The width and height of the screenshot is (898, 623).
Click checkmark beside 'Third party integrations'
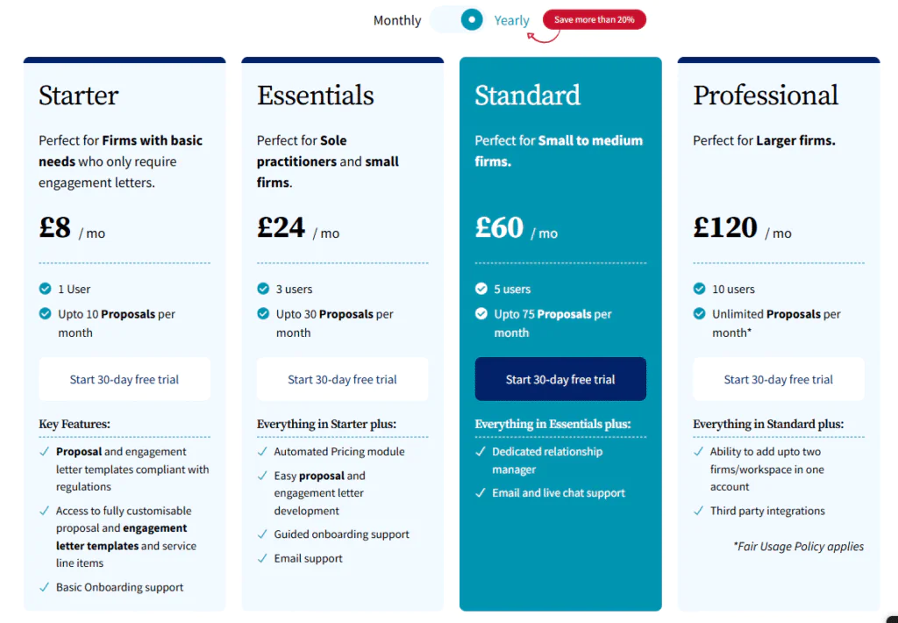pyautogui.click(x=699, y=511)
